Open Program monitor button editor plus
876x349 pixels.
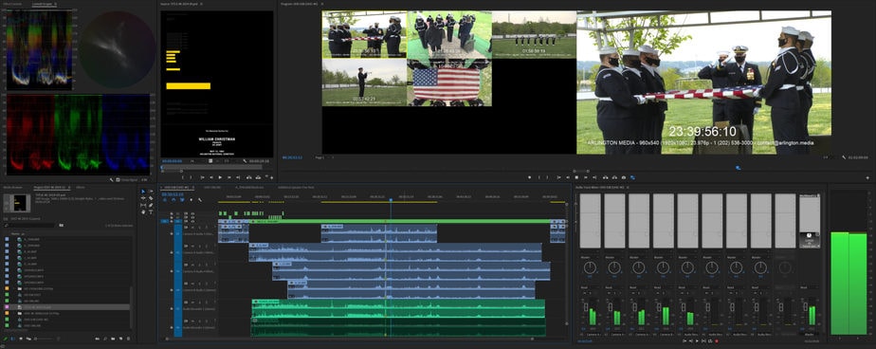[x=867, y=177]
